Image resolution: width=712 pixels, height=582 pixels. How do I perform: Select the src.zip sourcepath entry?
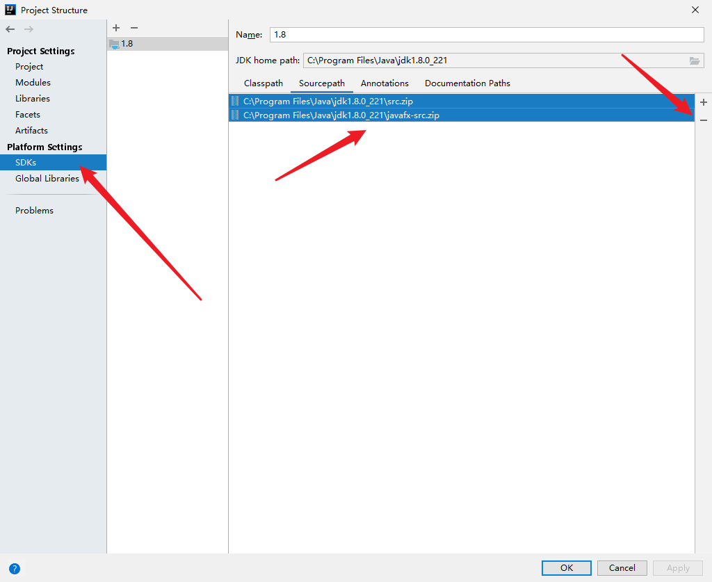[462, 102]
